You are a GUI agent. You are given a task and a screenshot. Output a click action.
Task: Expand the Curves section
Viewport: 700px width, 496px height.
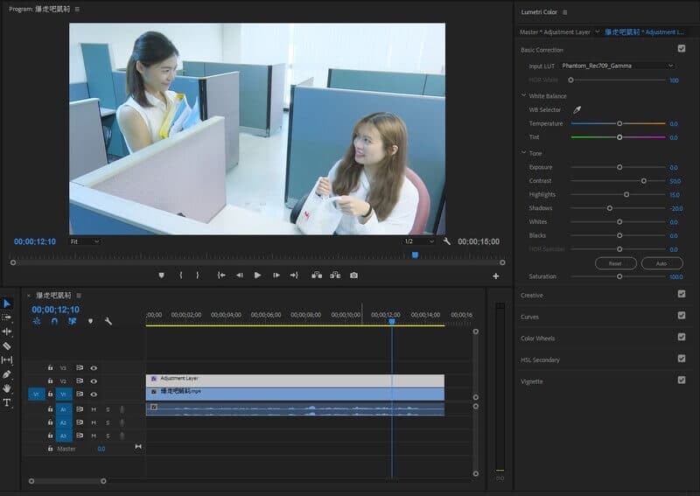coord(530,317)
